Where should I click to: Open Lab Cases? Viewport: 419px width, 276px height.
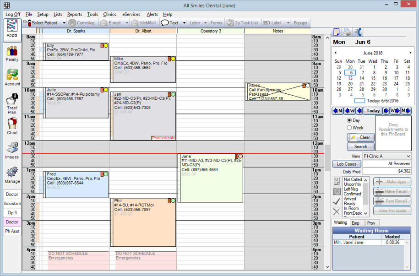347,164
